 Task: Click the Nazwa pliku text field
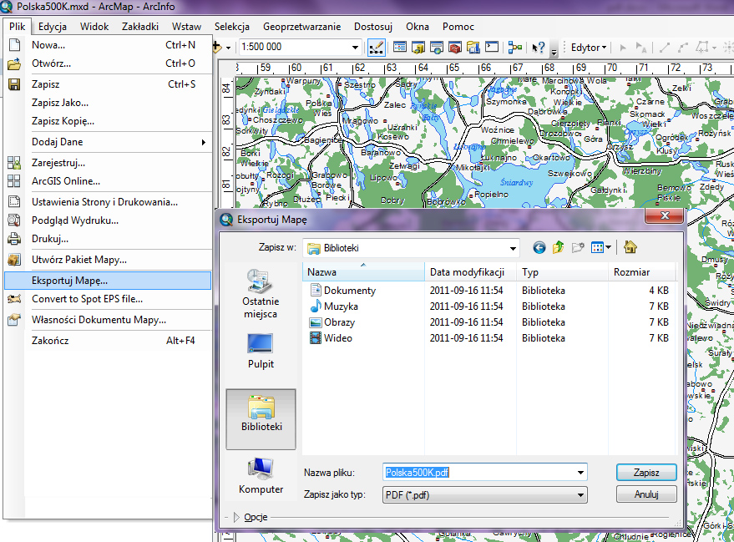tap(478, 473)
